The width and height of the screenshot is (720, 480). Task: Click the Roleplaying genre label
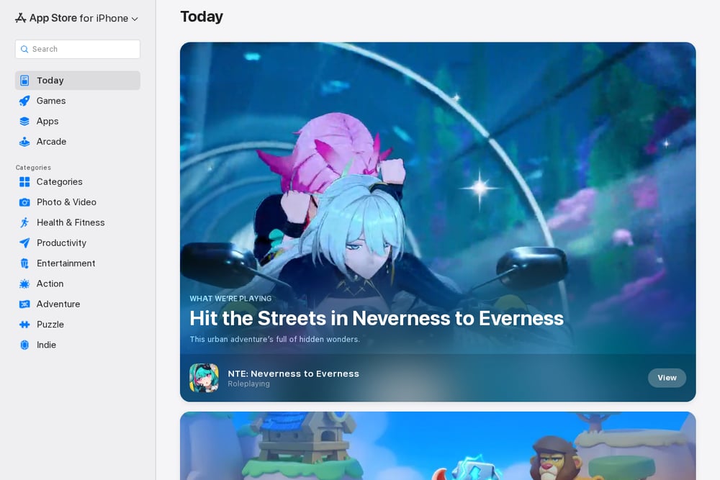coord(249,384)
